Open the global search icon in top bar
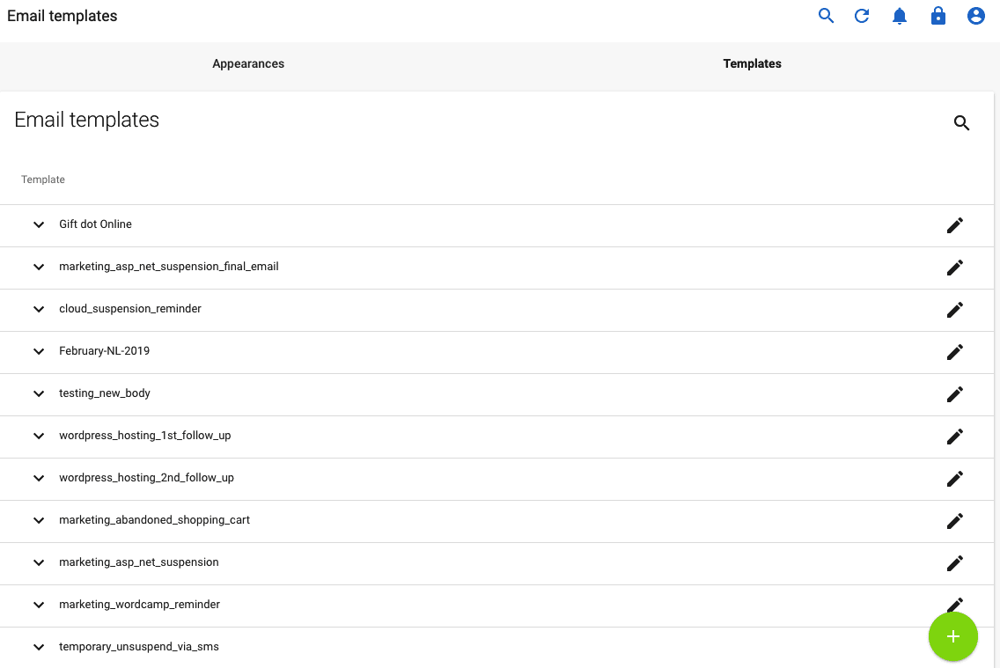Viewport: 1000px width, 668px height. click(x=826, y=15)
